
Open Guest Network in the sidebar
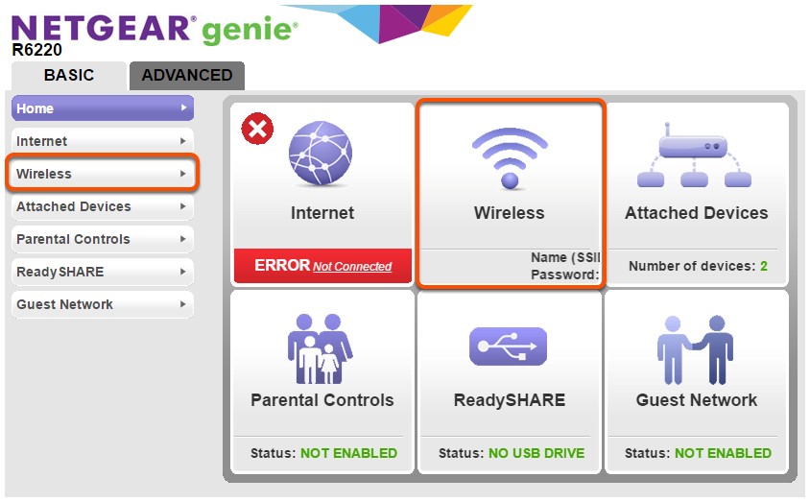[x=103, y=304]
